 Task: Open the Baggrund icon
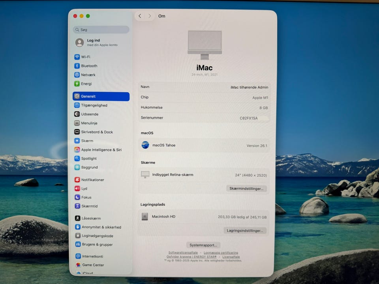point(77,167)
